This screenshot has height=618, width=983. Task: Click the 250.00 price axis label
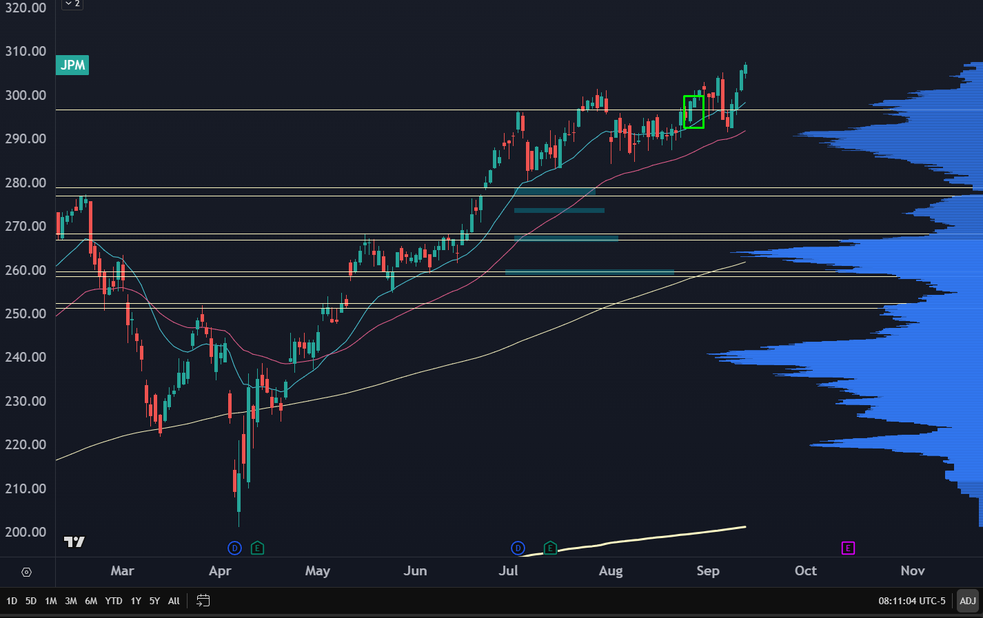[26, 313]
